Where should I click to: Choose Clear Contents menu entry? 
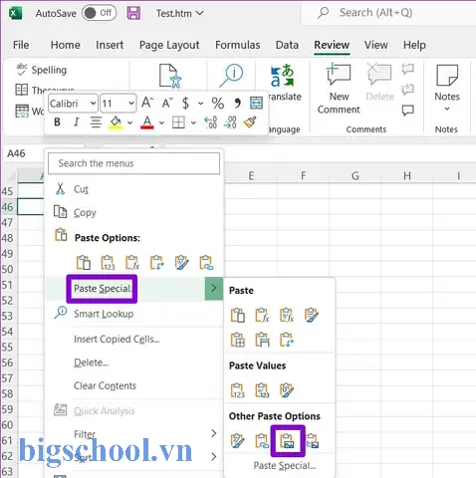[x=105, y=385]
